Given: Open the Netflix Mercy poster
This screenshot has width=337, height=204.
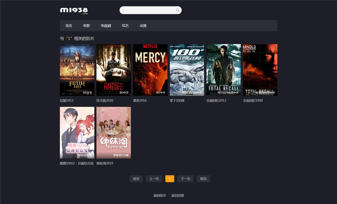Looking at the screenshot, I should click(x=150, y=70).
